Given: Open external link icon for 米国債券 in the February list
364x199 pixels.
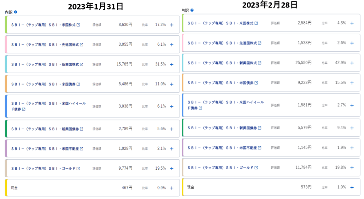Looking at the screenshot, I should pos(256,83).
